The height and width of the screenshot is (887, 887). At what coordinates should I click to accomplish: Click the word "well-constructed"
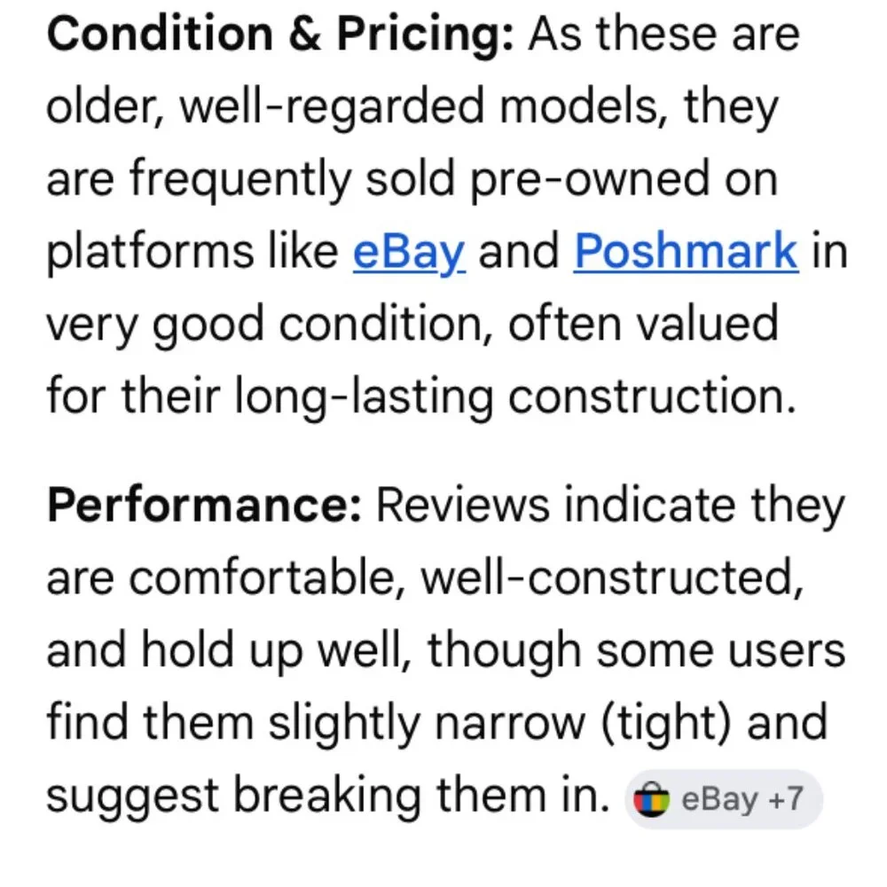coord(606,579)
